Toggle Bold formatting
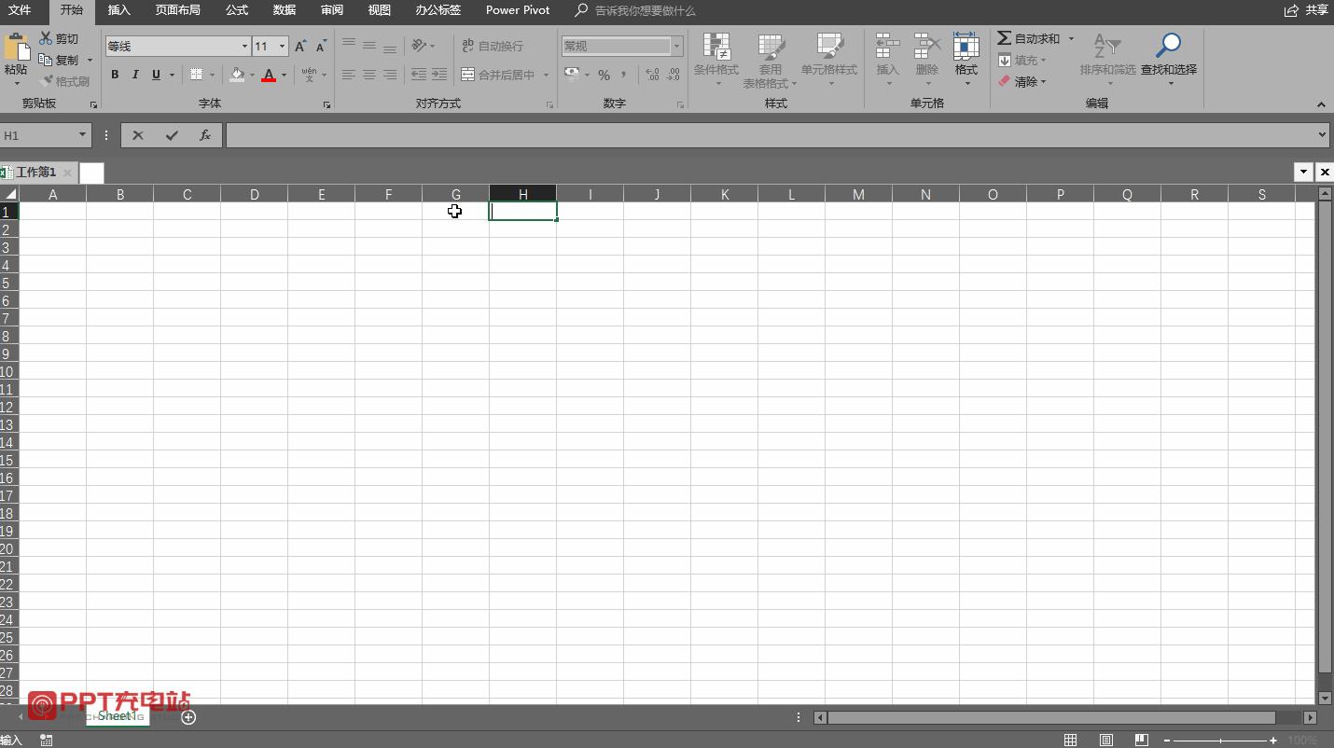The image size is (1334, 748). tap(115, 75)
